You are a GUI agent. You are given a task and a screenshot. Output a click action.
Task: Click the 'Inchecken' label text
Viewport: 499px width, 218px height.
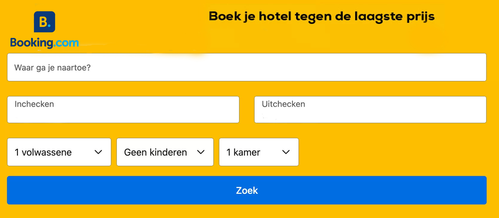(34, 104)
